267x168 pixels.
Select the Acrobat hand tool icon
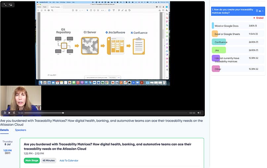[91, 10]
